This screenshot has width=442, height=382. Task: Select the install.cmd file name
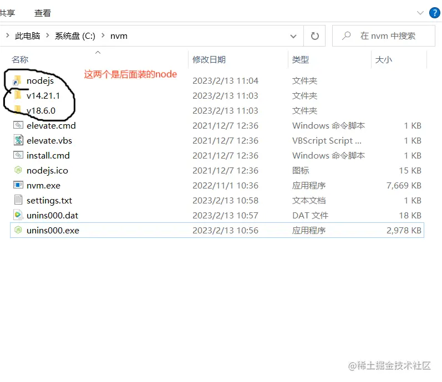coord(48,155)
